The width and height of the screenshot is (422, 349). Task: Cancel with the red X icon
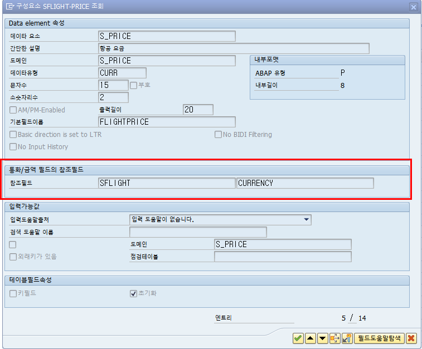411,338
